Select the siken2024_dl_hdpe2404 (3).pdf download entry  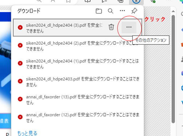coord(77,27)
